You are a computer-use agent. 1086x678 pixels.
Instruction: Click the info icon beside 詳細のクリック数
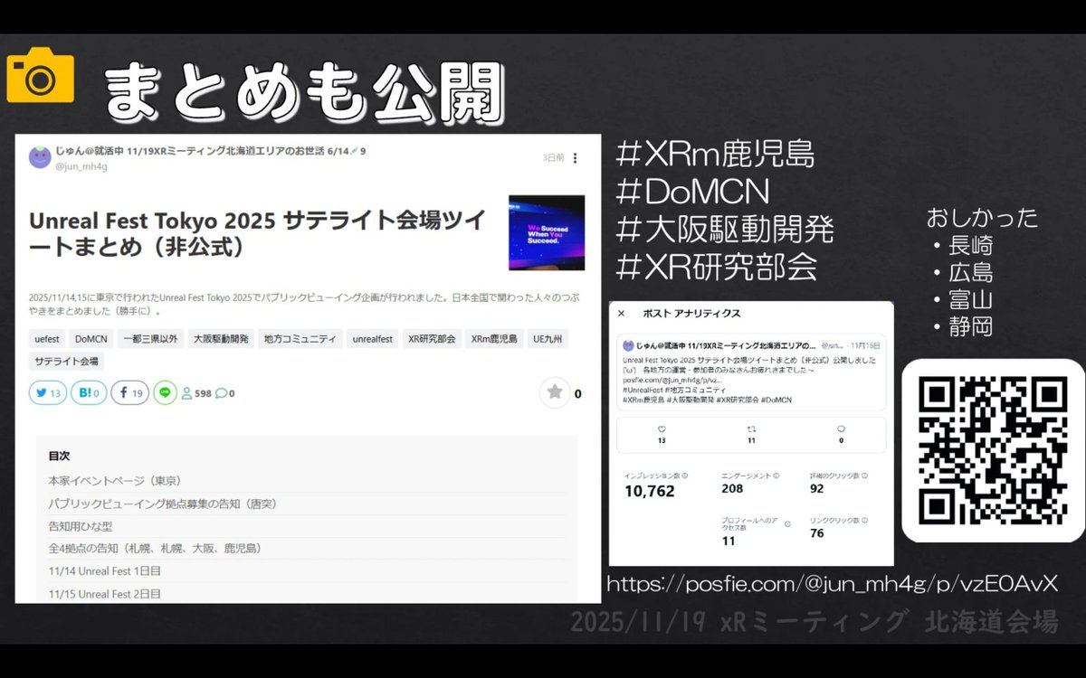865,476
